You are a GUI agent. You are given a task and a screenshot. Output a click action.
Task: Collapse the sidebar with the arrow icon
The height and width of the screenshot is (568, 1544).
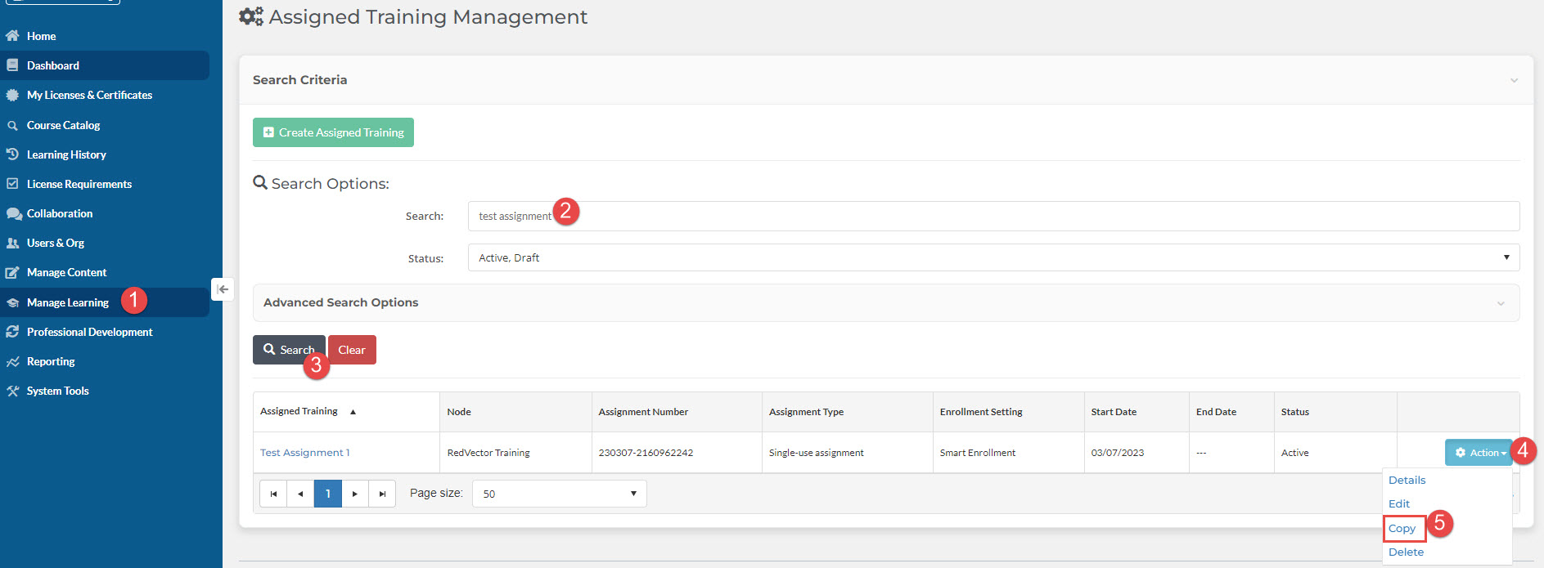223,289
